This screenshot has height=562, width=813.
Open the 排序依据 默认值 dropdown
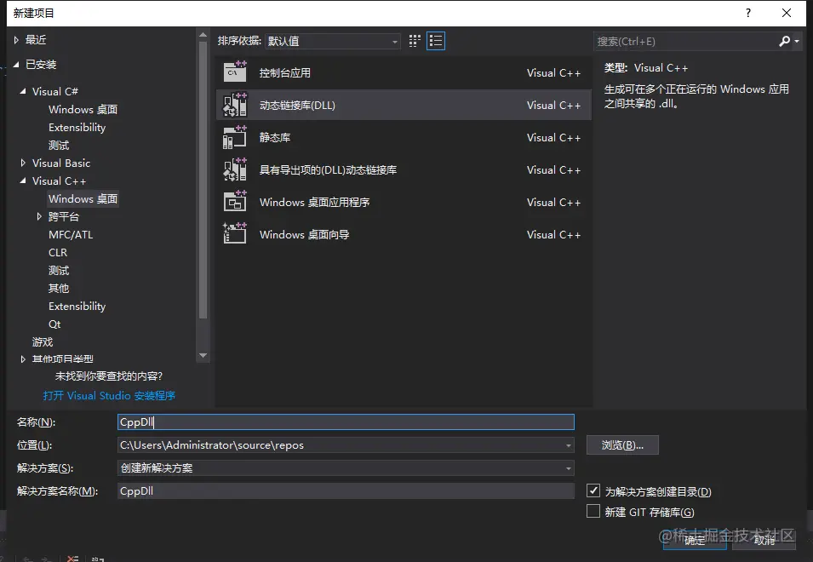click(x=332, y=41)
